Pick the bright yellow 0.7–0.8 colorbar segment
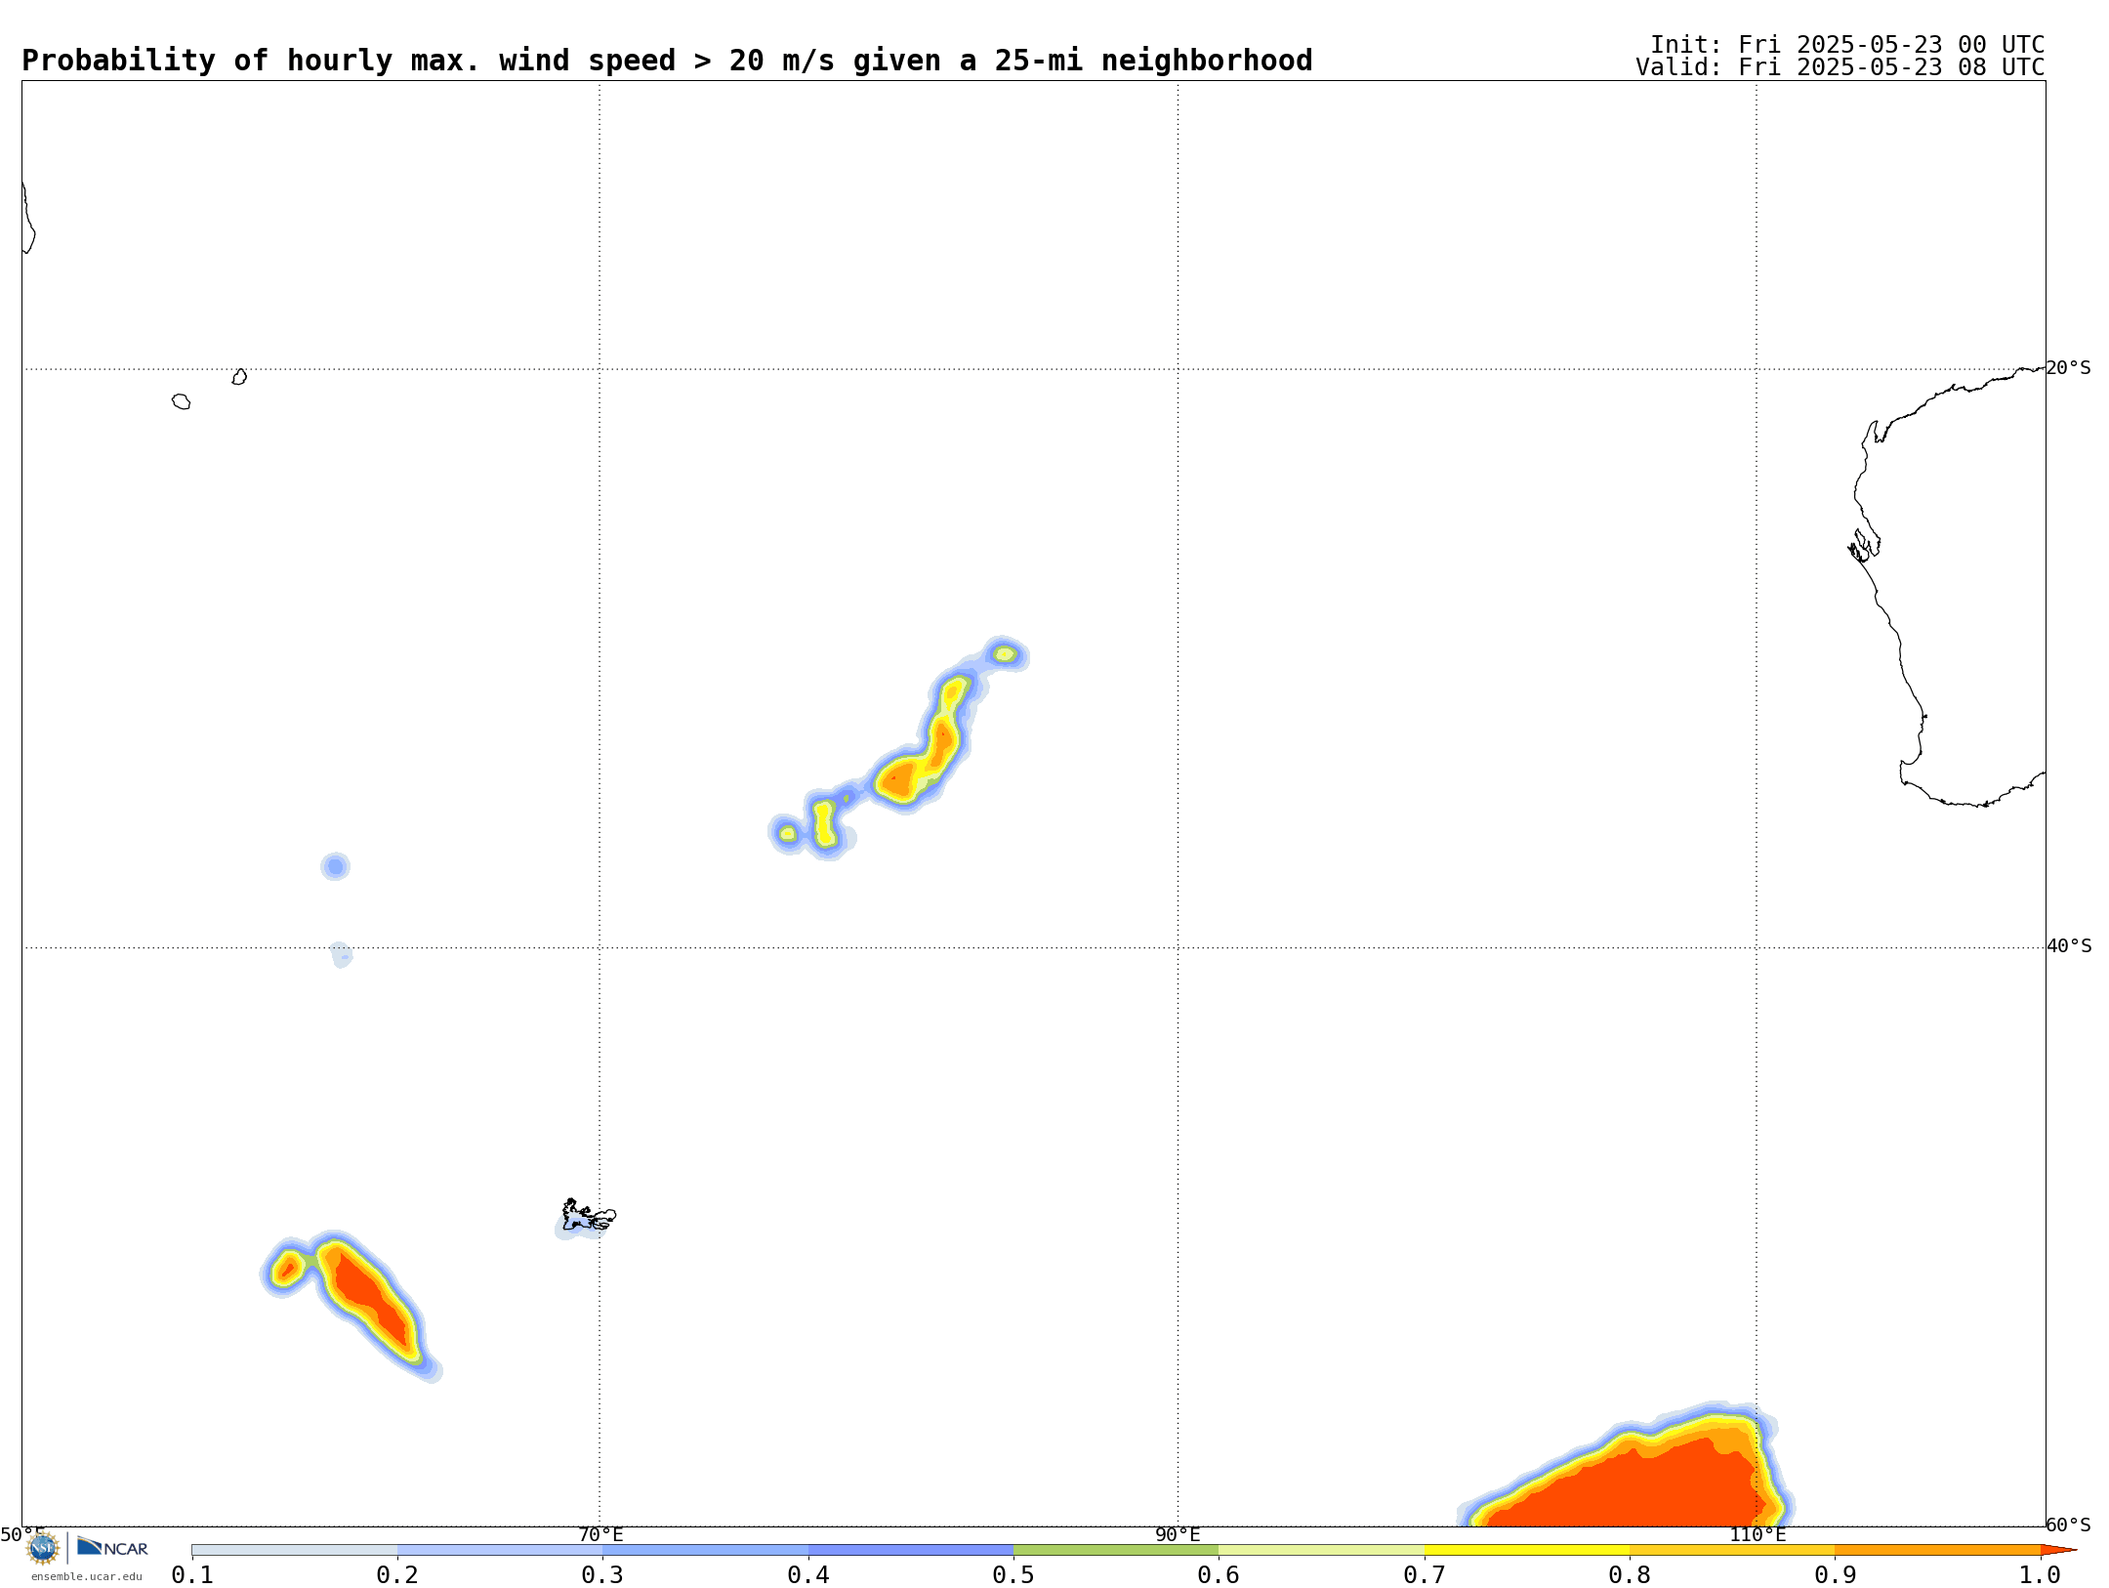 [1527, 1550]
